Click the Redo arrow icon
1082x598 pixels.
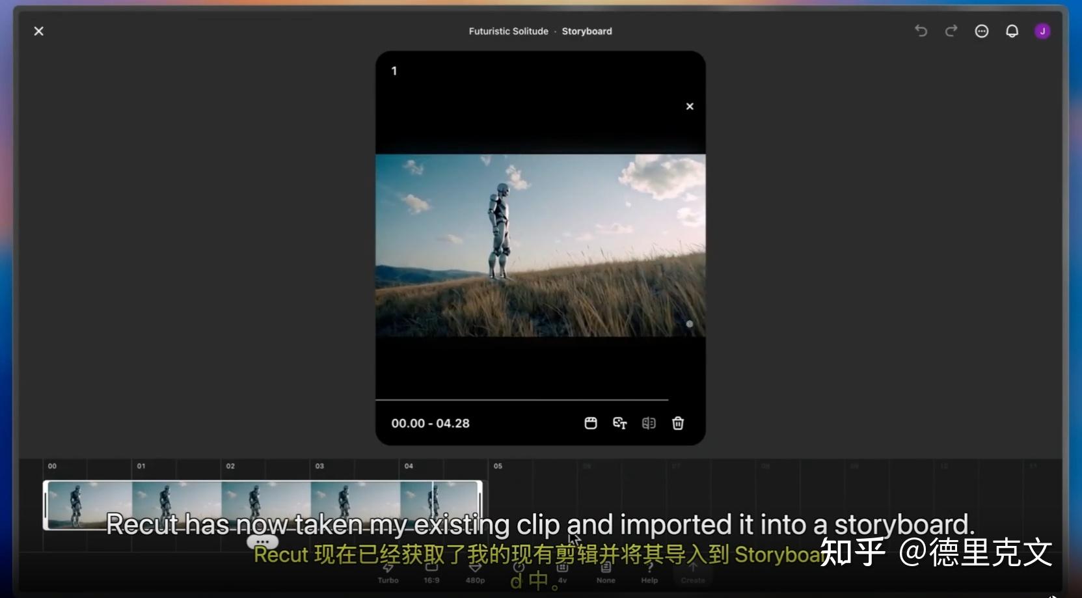[x=951, y=31]
